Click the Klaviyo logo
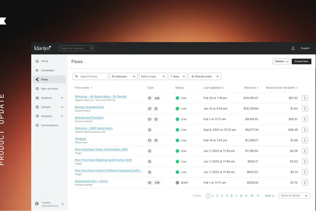Image resolution: width=316 pixels, height=211 pixels. pos(42,48)
